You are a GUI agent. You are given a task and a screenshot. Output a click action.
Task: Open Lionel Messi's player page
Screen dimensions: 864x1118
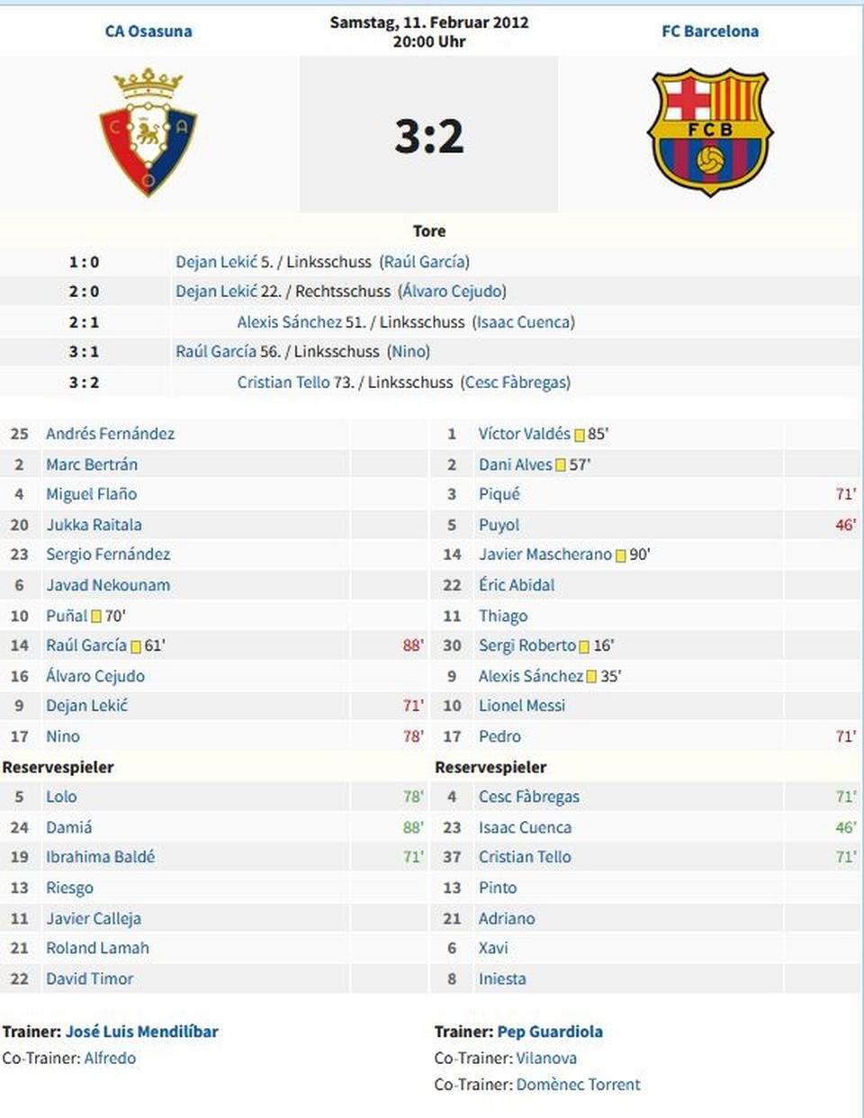click(522, 706)
